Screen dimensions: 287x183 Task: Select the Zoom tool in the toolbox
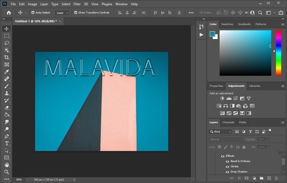coord(7,172)
